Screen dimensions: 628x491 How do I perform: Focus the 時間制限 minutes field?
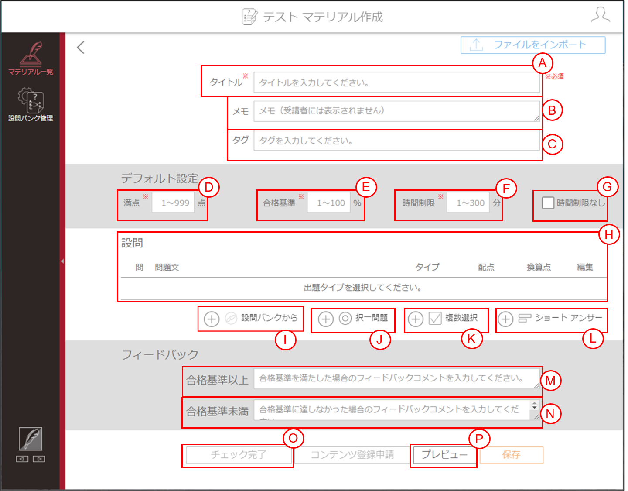[x=468, y=203]
